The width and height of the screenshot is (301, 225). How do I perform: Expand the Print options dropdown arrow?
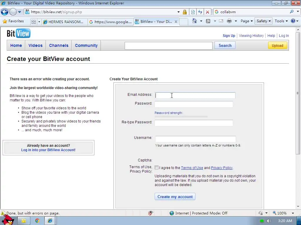click(x=236, y=21)
